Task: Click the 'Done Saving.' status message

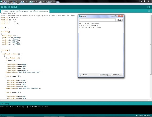Action: (x=5, y=104)
